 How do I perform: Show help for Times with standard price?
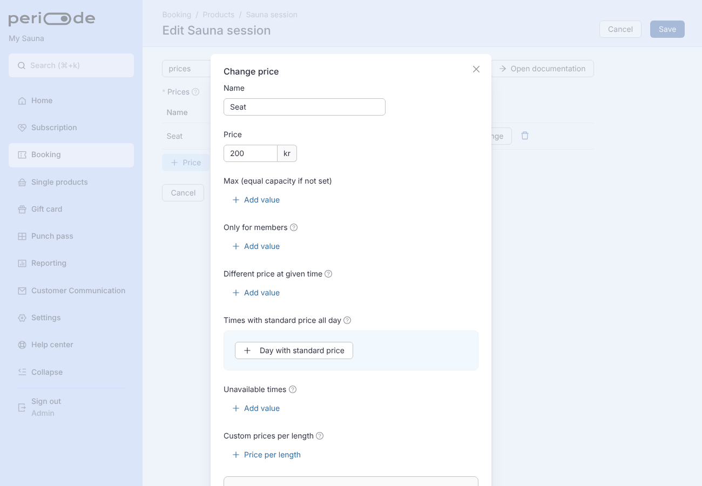[x=347, y=320]
